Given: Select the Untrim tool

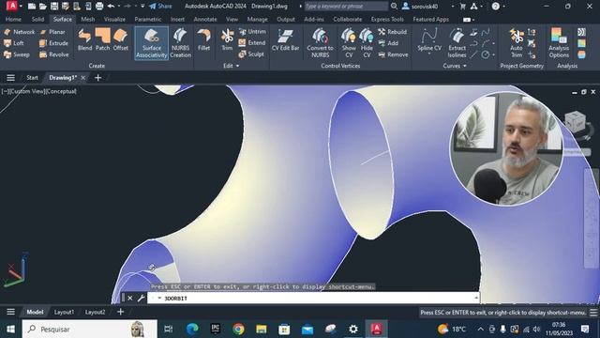Looking at the screenshot, I should tap(252, 32).
